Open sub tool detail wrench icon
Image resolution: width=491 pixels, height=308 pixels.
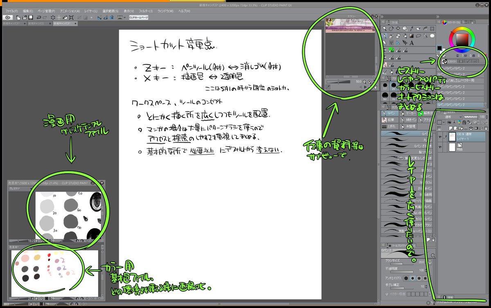[x=434, y=303]
